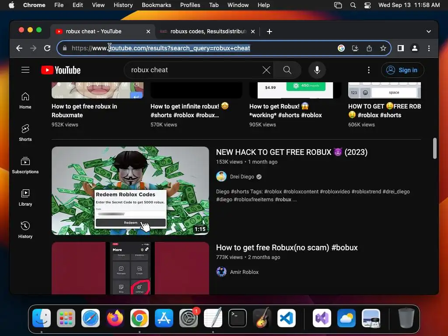Viewport: 448px width, 336px height.
Task: Open Terminal from the dock
Action: point(238,318)
